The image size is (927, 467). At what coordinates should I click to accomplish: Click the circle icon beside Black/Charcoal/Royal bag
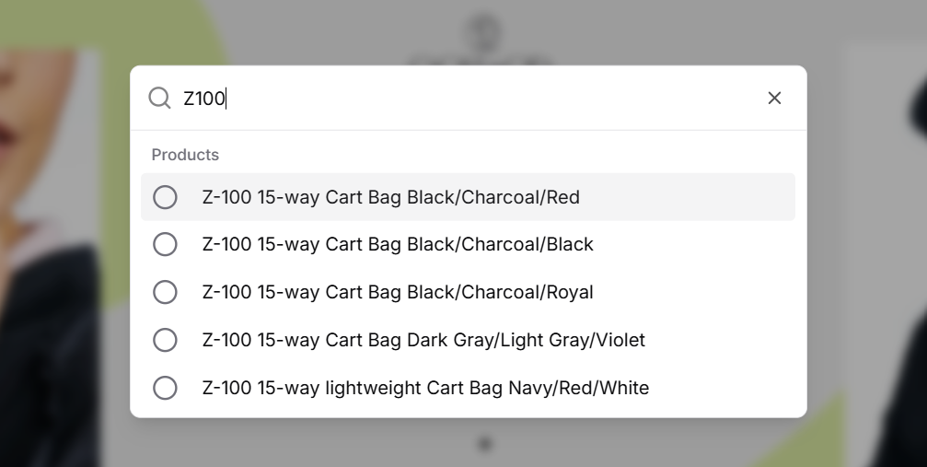(x=165, y=292)
